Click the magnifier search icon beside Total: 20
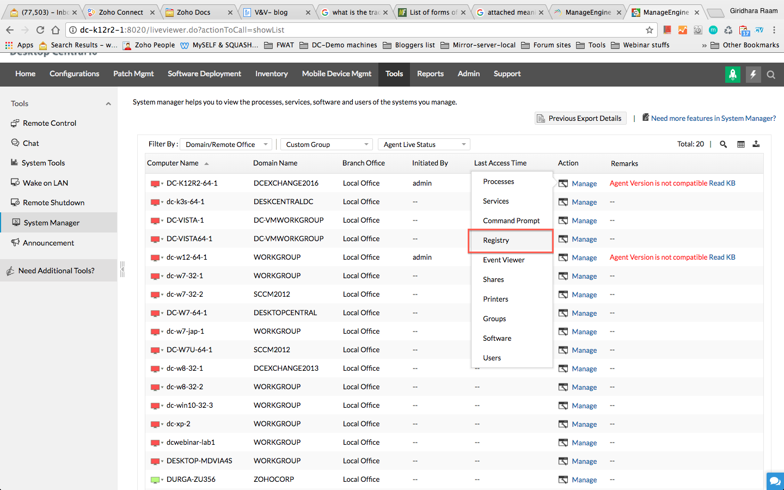The image size is (784, 490). pyautogui.click(x=723, y=144)
